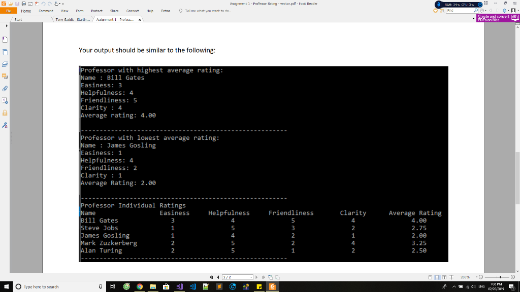Open Visual Studio Code from the taskbar
The image size is (520, 292).
click(192, 287)
